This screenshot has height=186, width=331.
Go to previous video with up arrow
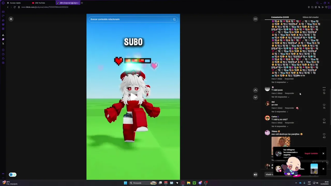(x=255, y=90)
